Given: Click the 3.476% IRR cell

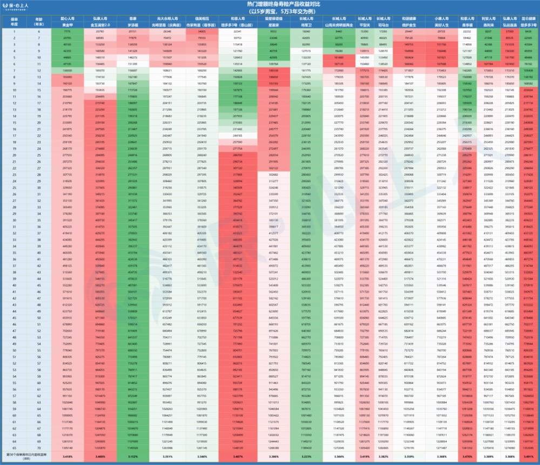Looking at the screenshot, I should point(467,456).
